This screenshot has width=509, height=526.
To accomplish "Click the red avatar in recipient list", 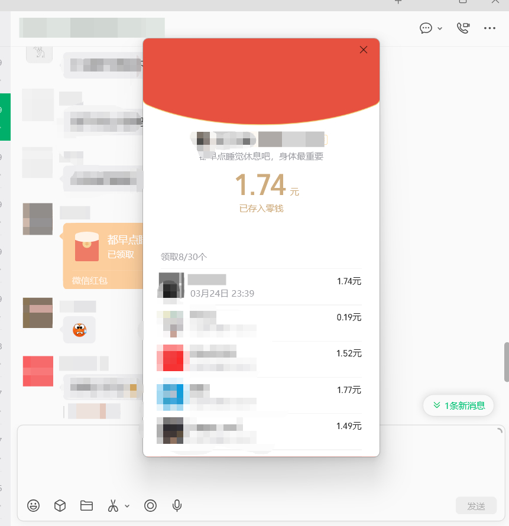I will (170, 358).
